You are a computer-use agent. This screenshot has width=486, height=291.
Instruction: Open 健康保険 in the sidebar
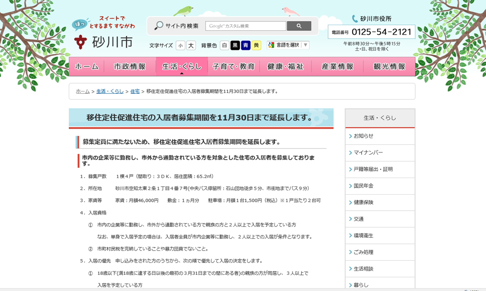coord(364,202)
